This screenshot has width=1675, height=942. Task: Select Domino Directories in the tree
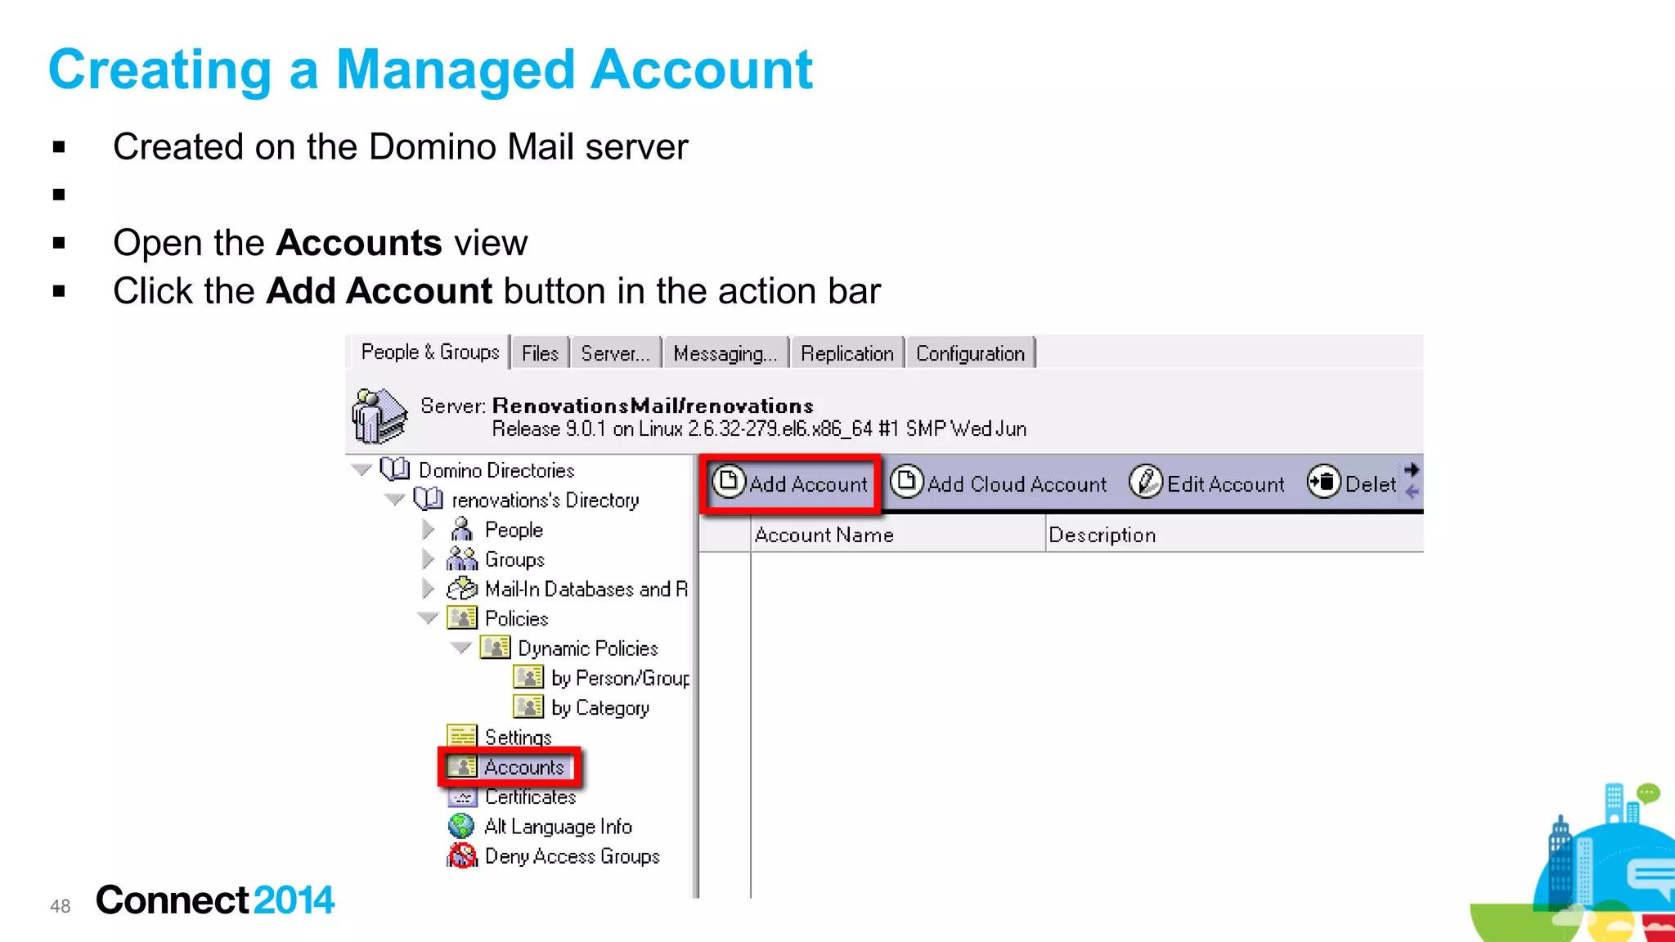[496, 470]
